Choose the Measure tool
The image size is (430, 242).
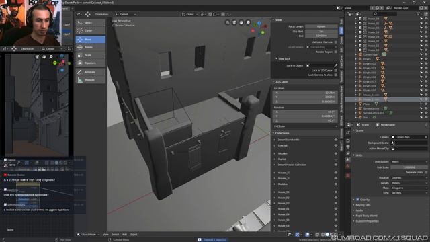[x=91, y=80]
